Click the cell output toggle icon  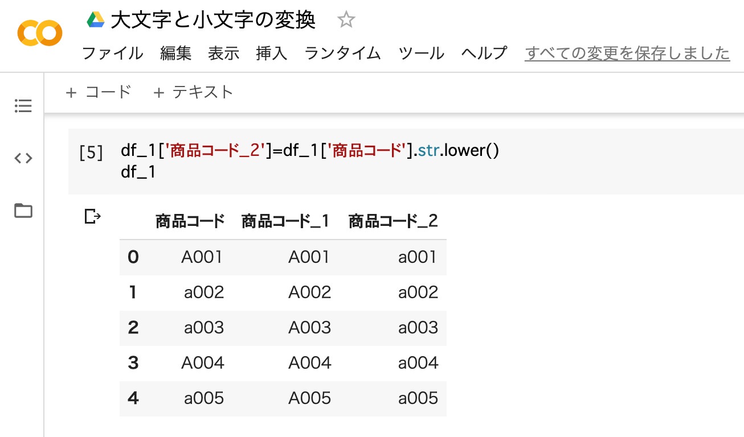tap(92, 216)
